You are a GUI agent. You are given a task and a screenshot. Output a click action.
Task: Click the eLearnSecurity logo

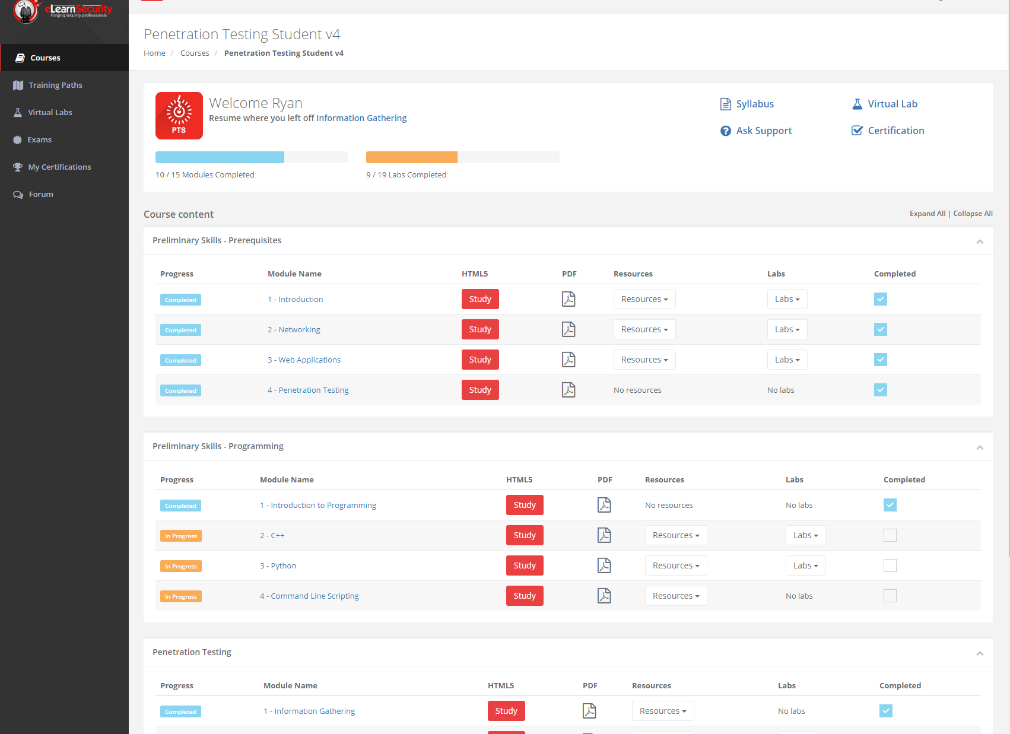point(64,11)
